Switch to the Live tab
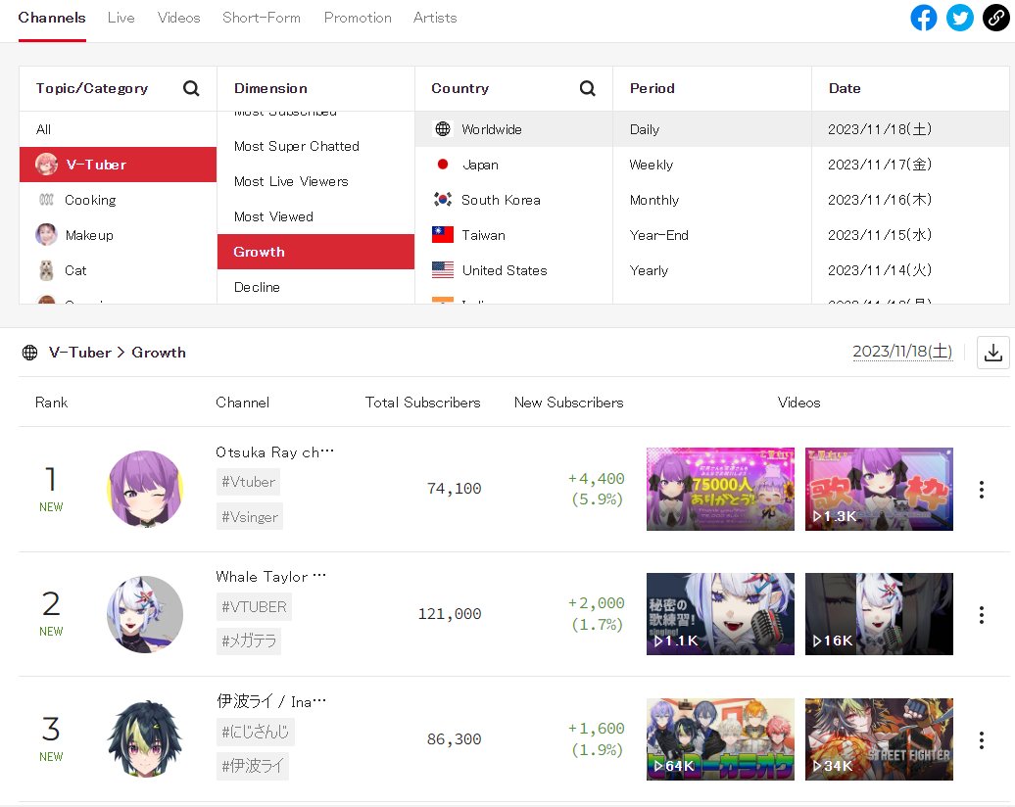 pos(121,19)
